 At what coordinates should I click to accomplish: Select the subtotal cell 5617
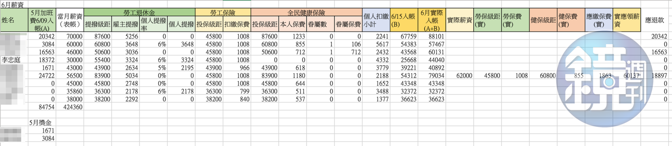[x=376, y=44]
